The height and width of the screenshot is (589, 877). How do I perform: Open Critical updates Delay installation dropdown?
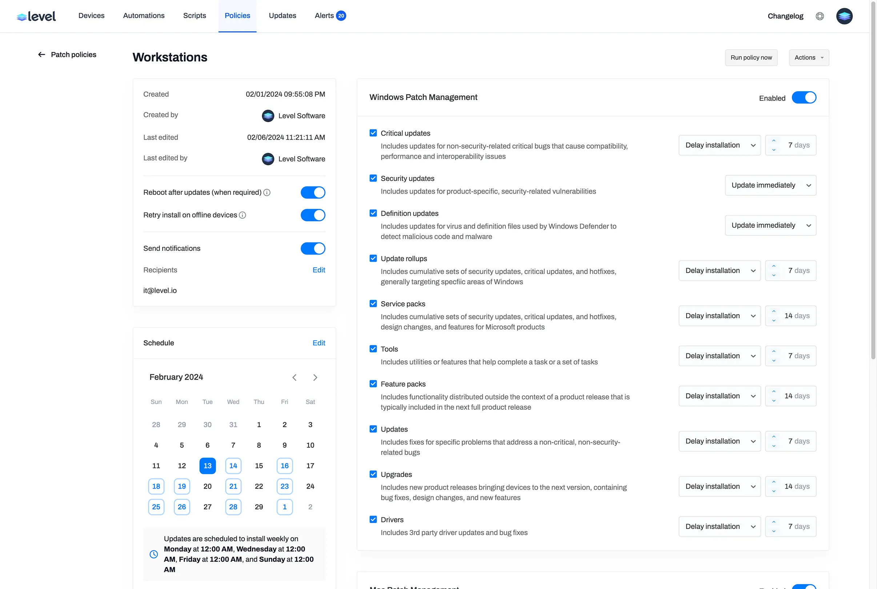pos(719,145)
